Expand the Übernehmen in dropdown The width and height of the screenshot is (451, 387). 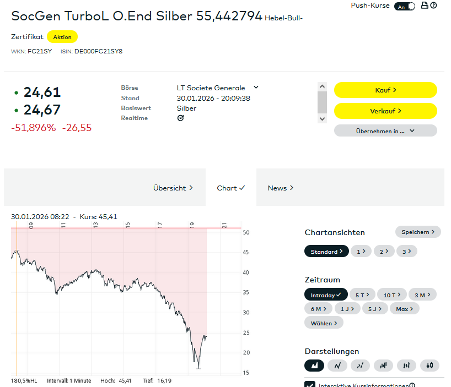385,131
